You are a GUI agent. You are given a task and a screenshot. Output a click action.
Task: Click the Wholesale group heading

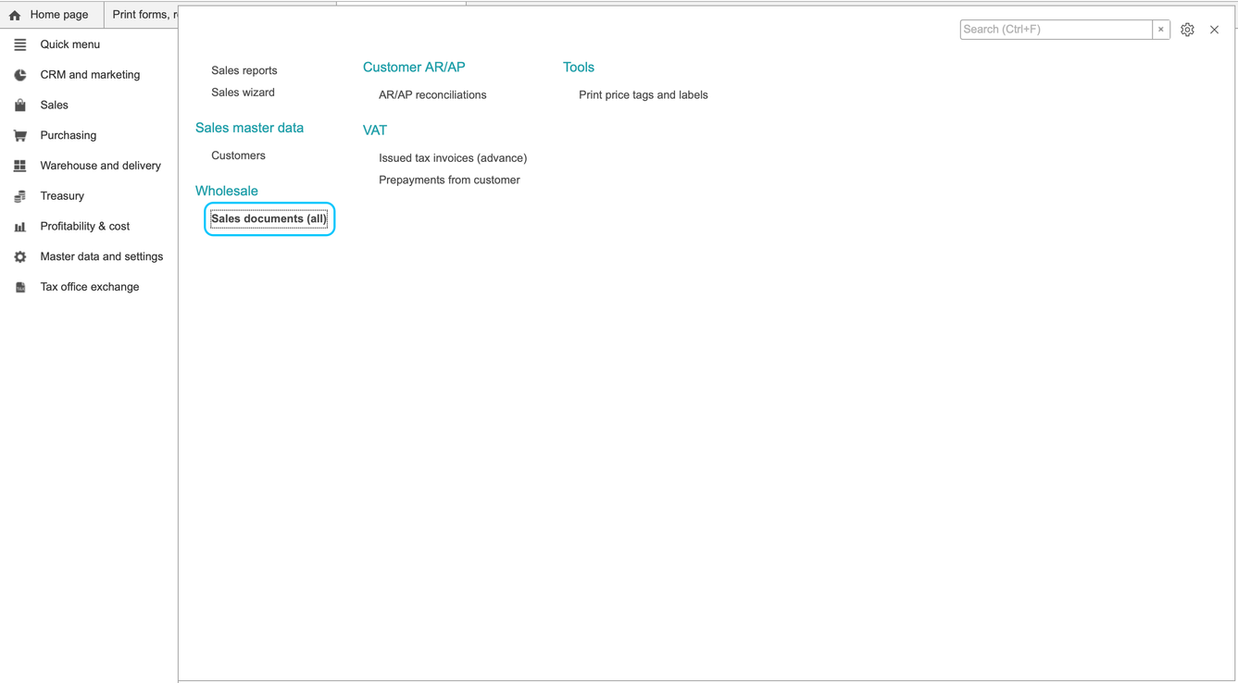coord(227,191)
